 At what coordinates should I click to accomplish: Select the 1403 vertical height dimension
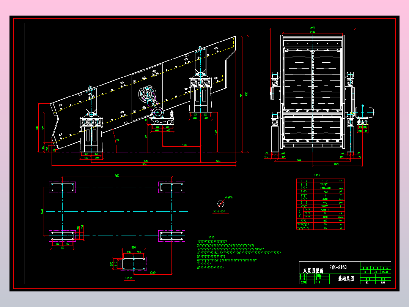tap(216, 132)
